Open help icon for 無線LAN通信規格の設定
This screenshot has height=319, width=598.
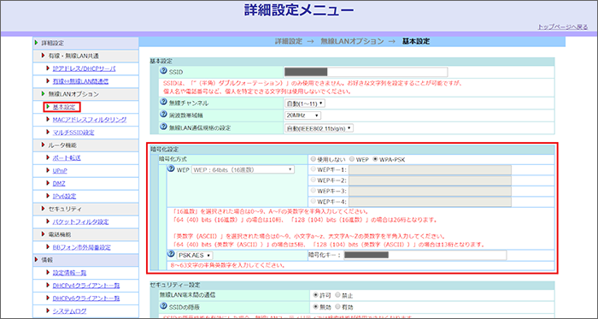[164, 127]
